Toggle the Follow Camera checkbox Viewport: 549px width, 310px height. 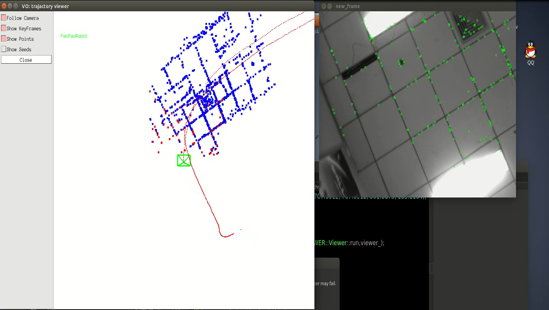4,18
